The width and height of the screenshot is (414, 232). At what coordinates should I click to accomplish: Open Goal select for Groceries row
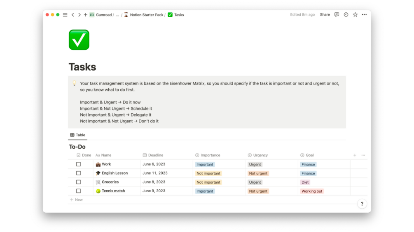click(x=305, y=182)
